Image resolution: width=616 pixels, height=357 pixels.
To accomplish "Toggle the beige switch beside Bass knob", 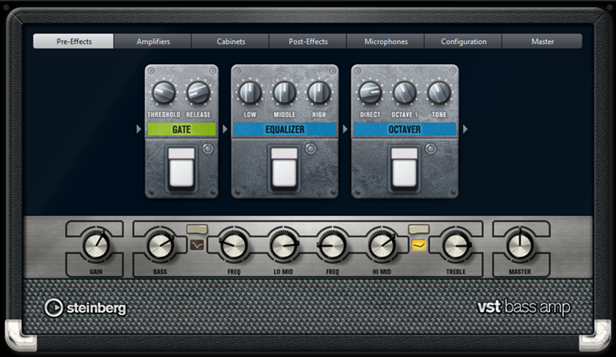I will click(x=197, y=229).
